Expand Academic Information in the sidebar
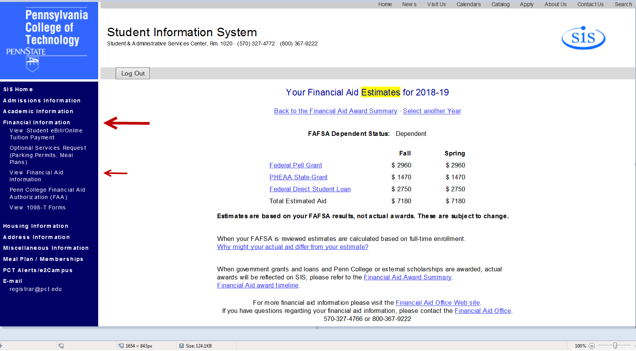Viewport: 636px width, 351px height. coord(38,111)
